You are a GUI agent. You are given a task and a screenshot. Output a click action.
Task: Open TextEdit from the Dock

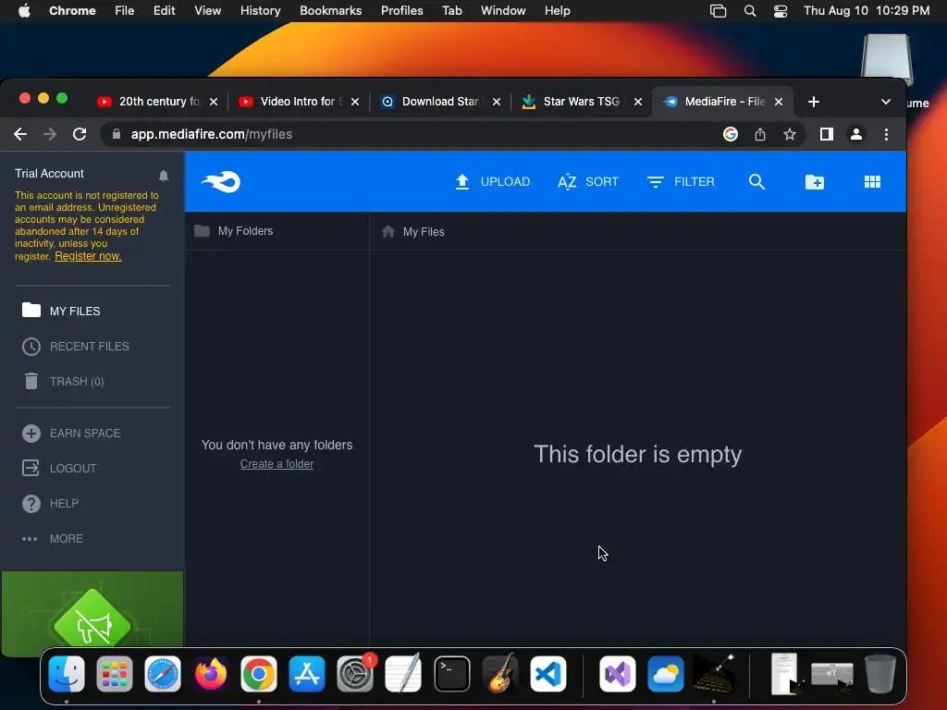(x=403, y=674)
